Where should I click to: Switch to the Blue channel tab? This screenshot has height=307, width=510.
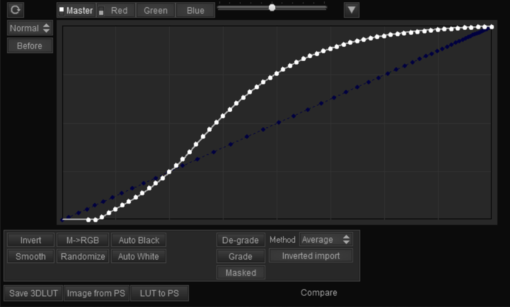coord(195,11)
